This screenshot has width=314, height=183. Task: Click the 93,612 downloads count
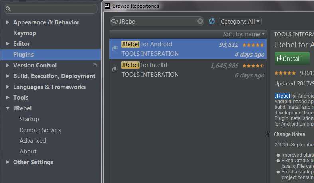click(x=229, y=45)
